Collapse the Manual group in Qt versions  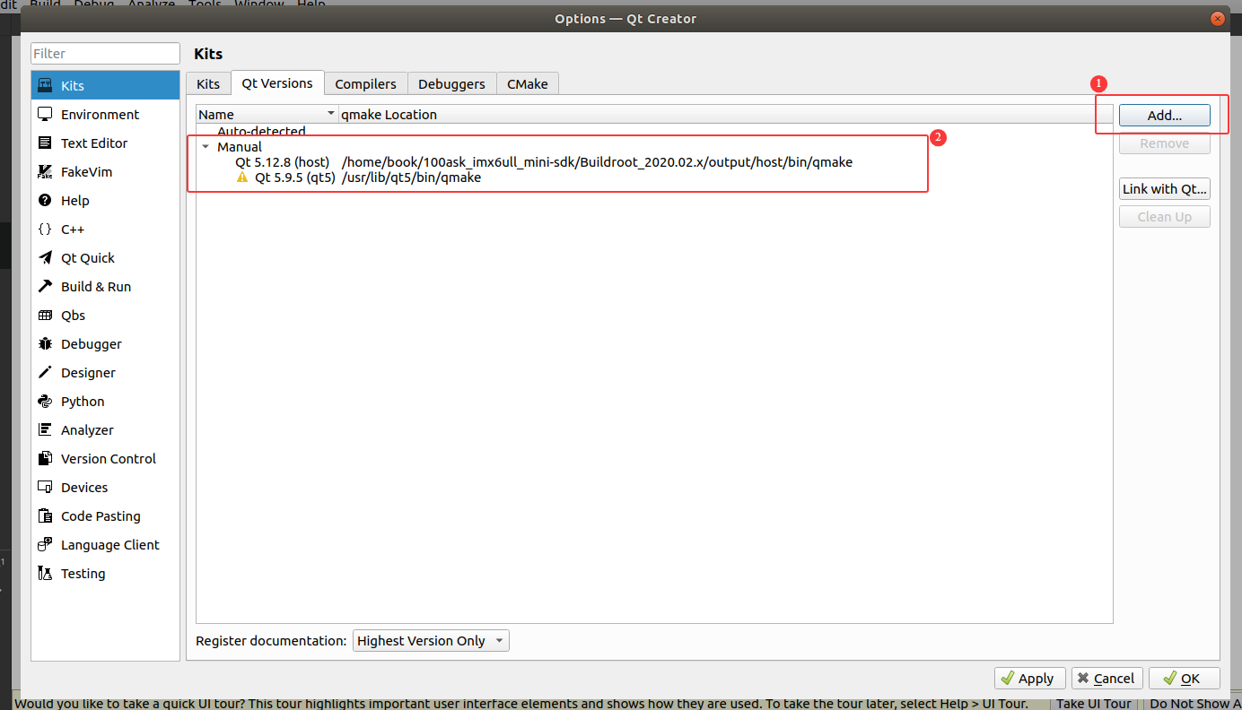[206, 147]
